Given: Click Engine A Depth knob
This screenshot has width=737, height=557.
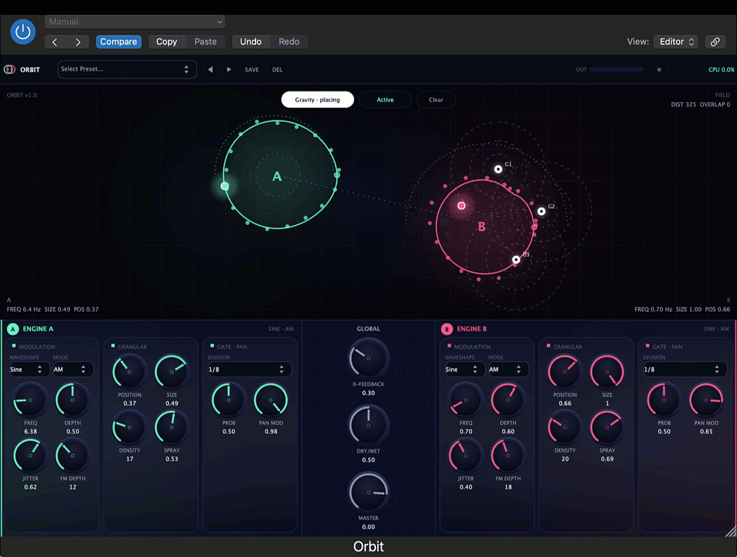Looking at the screenshot, I should pyautogui.click(x=72, y=399).
